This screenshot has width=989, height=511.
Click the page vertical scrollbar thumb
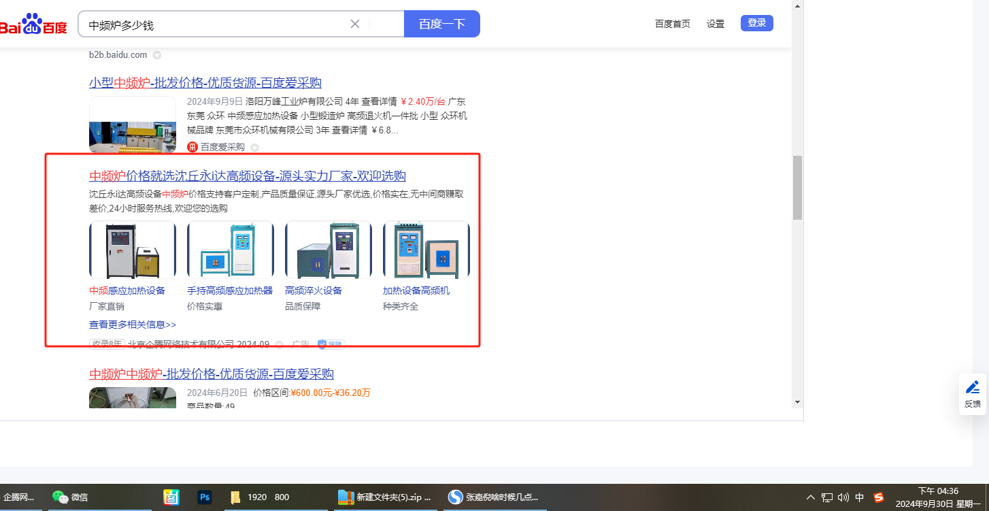coord(798,187)
